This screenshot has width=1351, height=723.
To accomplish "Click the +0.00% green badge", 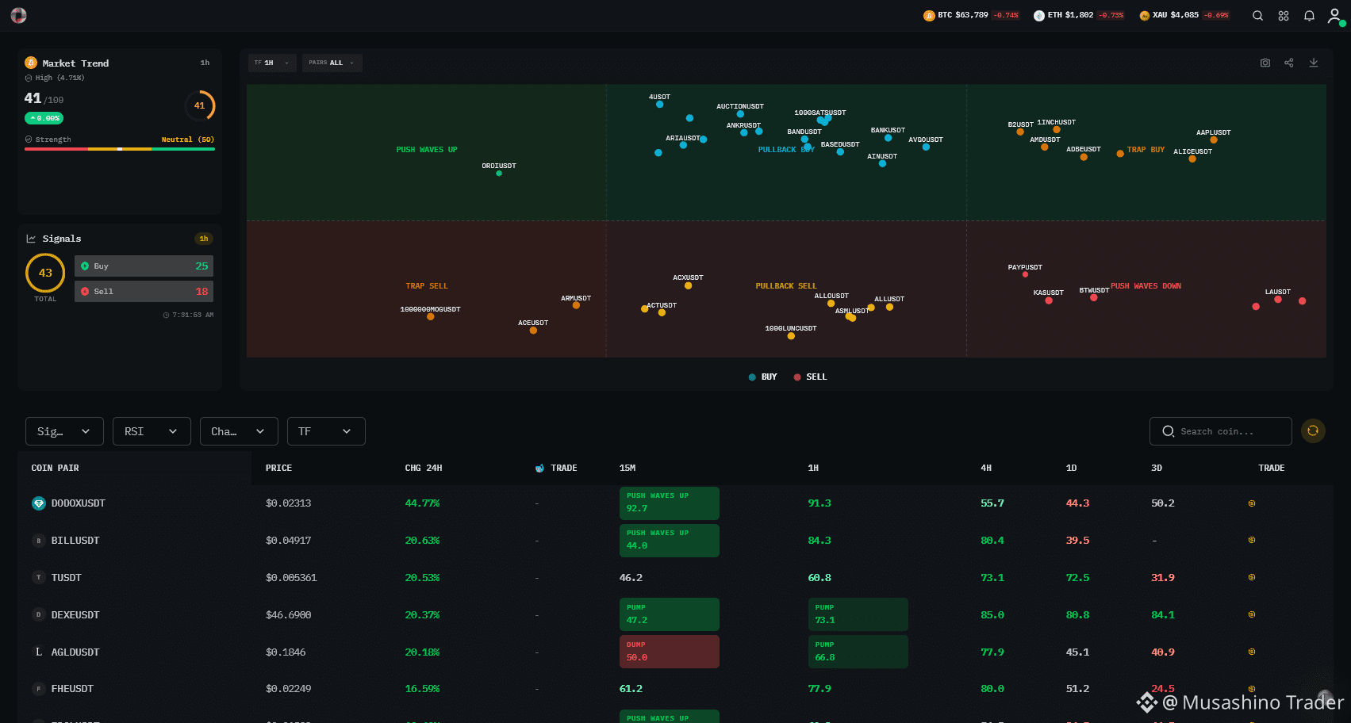I will point(44,118).
